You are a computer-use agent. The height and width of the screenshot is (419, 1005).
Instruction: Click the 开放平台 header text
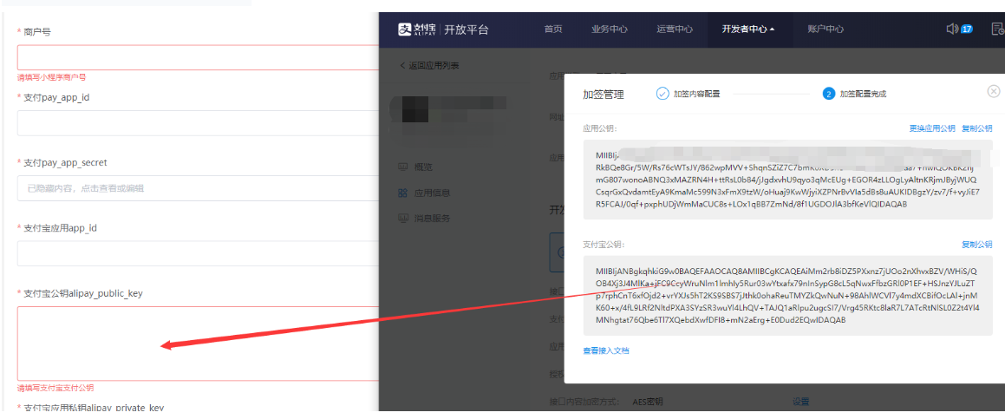pos(466,29)
